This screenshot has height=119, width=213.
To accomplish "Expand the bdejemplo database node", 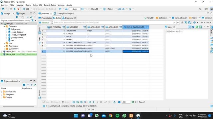I will click(7, 29).
